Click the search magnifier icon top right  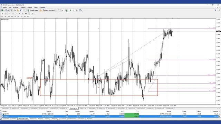(215, 10)
